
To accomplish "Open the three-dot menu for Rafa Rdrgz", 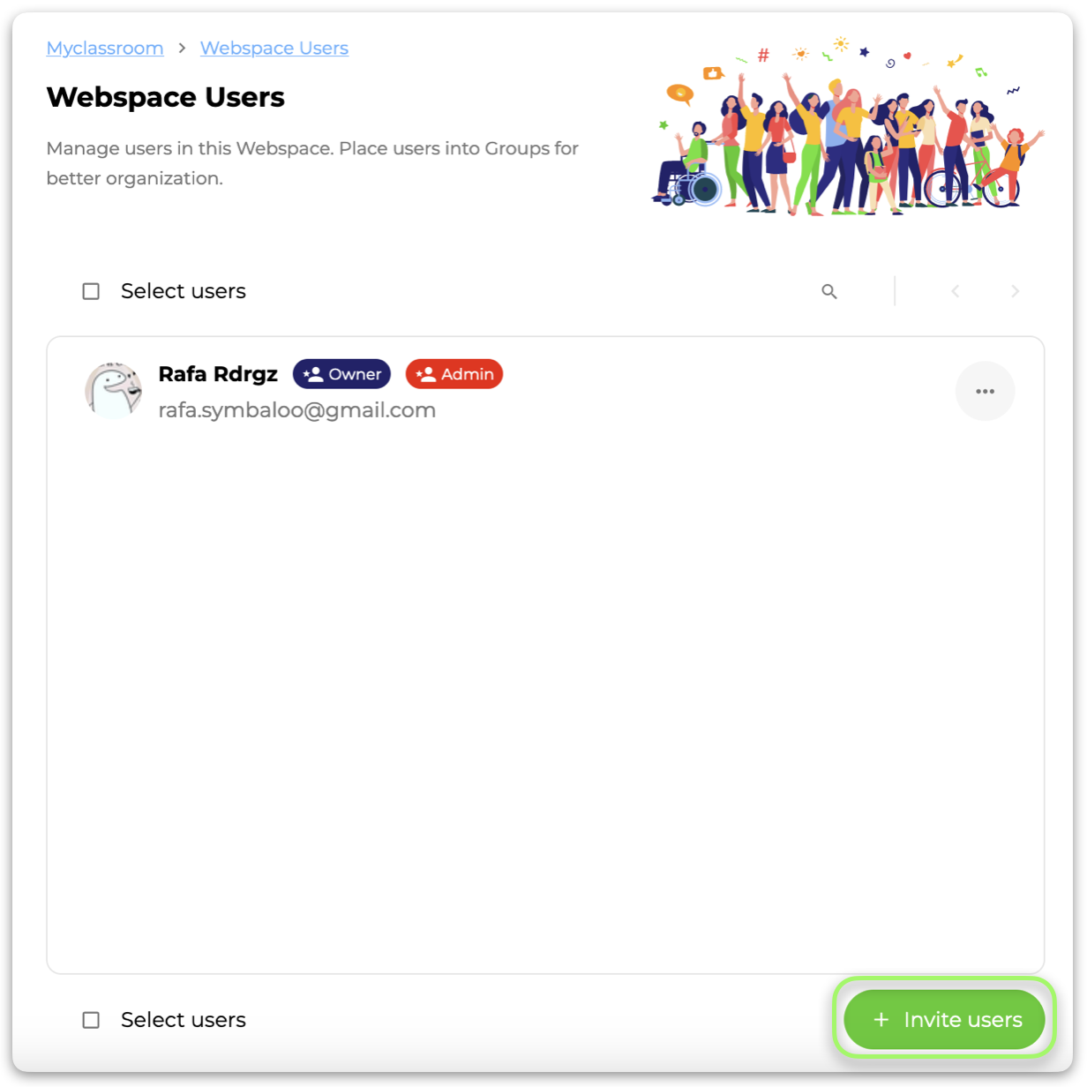I will point(985,391).
